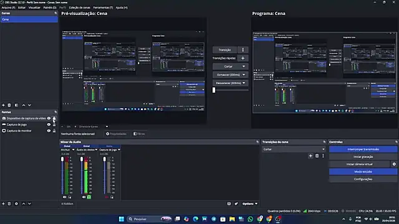
Task: Open source properties gear in Fontes panel
Action: click(x=17, y=203)
